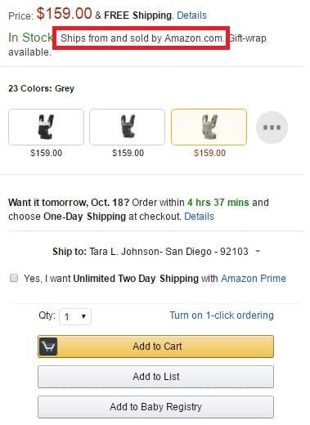Click the Add to List button

point(155,377)
